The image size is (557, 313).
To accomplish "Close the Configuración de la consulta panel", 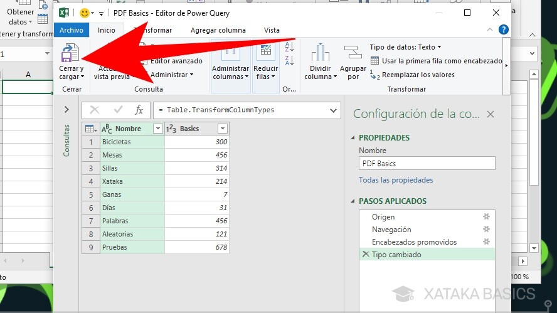I will tap(491, 114).
